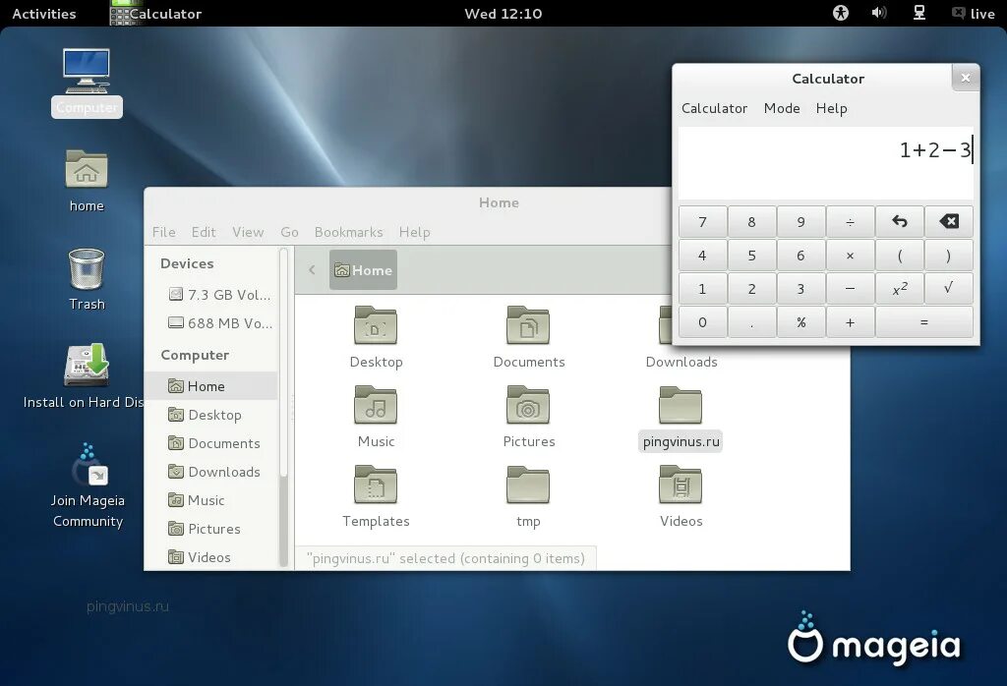Click digit 0 on calculator

702,321
